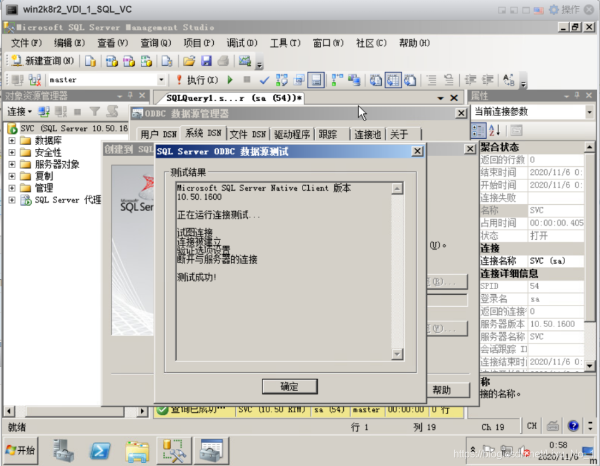
Task: Click the Save diskette icon
Action: 206,61
